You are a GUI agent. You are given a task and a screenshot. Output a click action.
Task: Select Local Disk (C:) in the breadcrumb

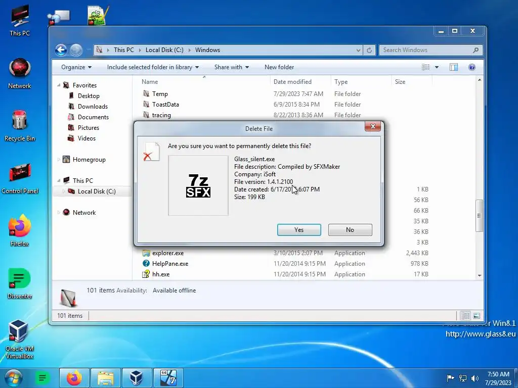(164, 50)
